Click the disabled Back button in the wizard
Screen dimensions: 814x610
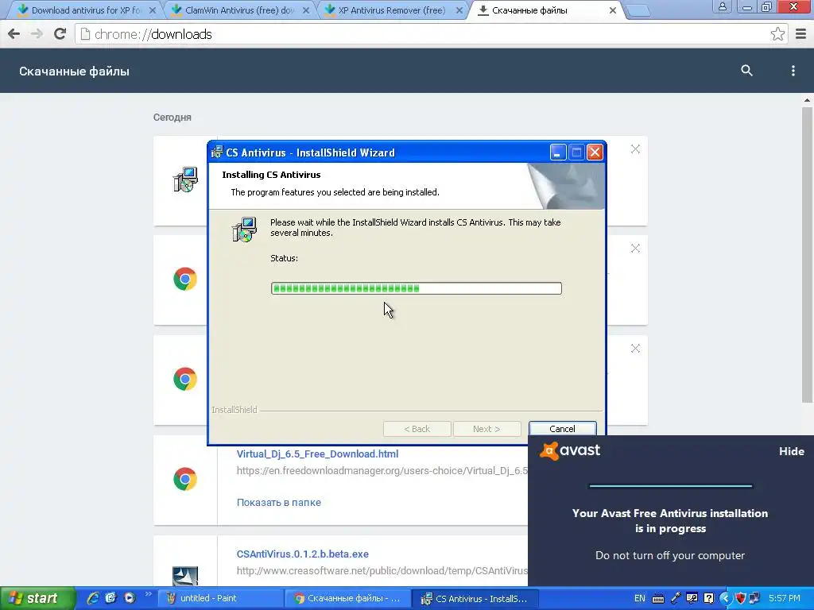[417, 429]
